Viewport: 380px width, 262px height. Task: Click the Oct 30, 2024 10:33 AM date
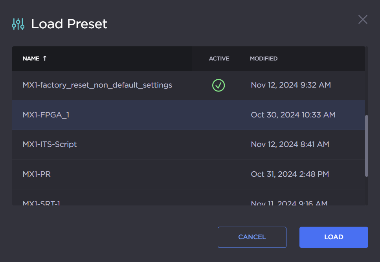293,115
